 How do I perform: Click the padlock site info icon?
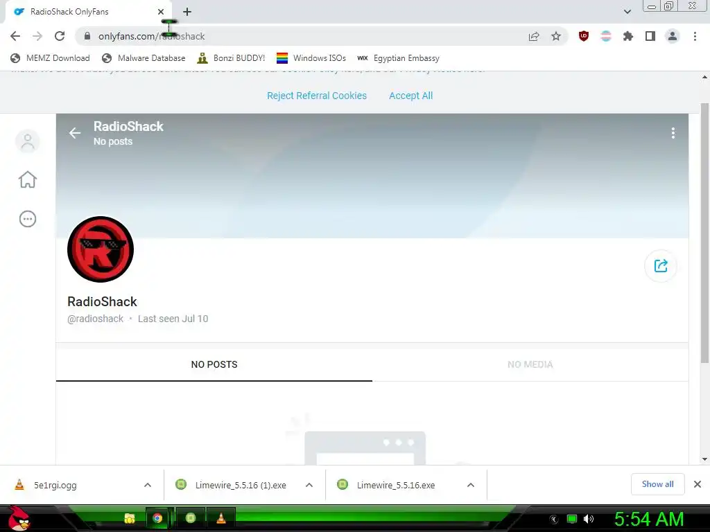point(87,36)
